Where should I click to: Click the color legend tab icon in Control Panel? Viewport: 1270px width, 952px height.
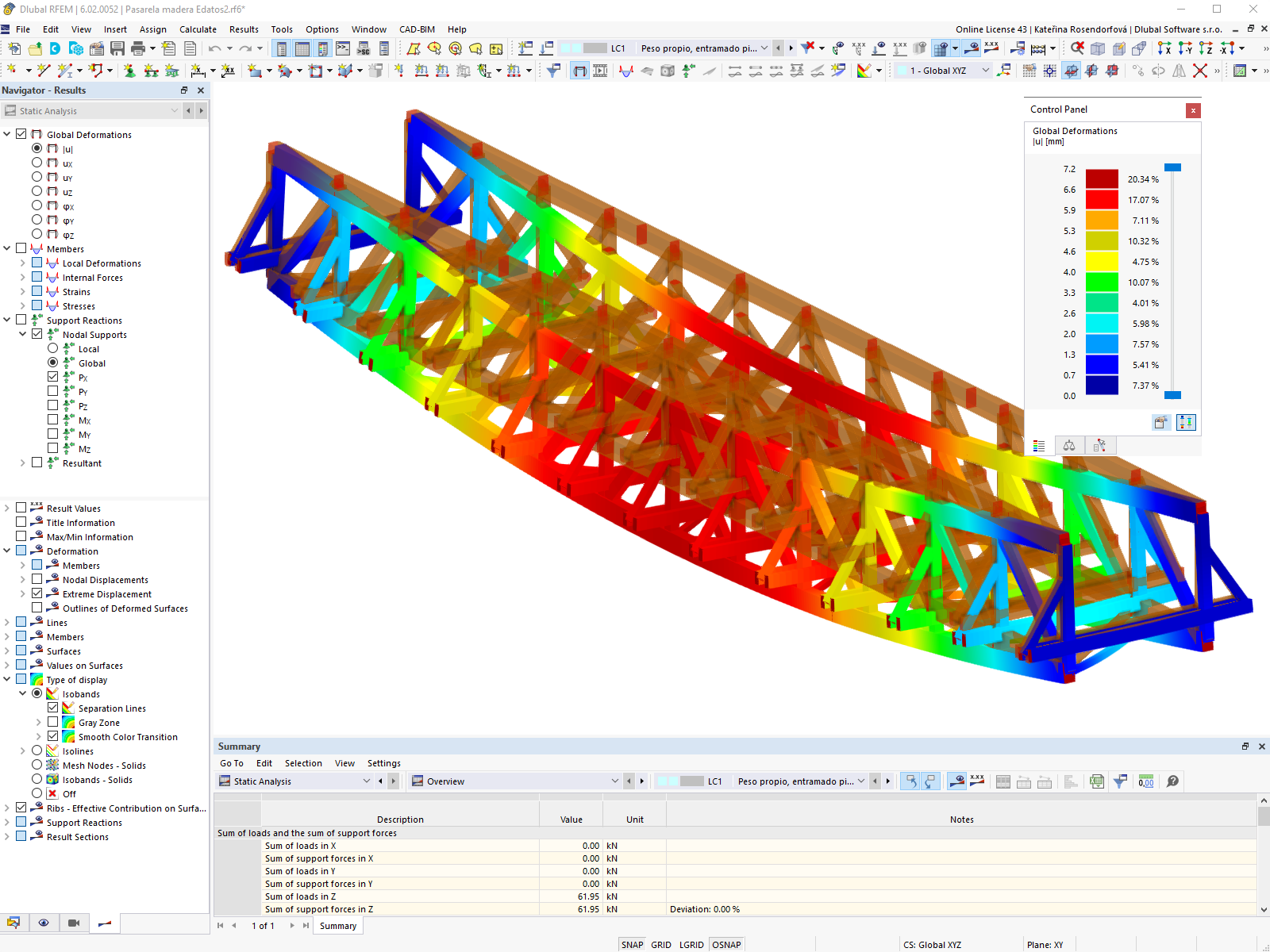click(x=1039, y=446)
